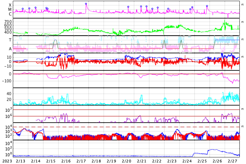Select the flare marker on 2/20

click(x=128, y=7)
